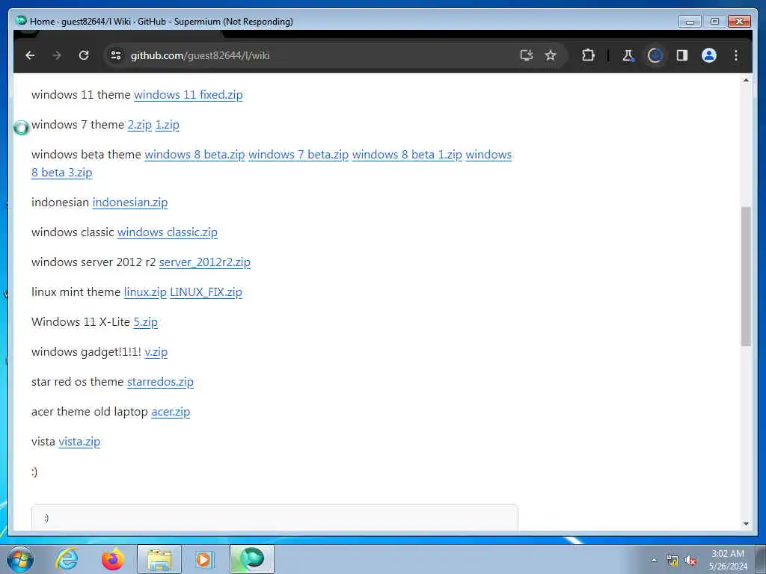Screen dimensions: 766x574
Task: Open the taskbar clock showing 3:02 AM
Action: 727,560
